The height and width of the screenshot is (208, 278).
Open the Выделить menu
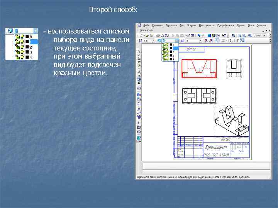point(171,25)
